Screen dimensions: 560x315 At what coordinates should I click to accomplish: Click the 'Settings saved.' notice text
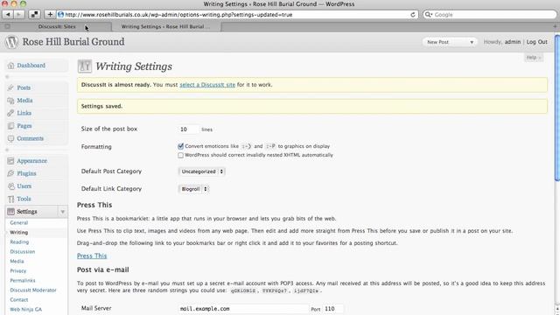coord(101,106)
